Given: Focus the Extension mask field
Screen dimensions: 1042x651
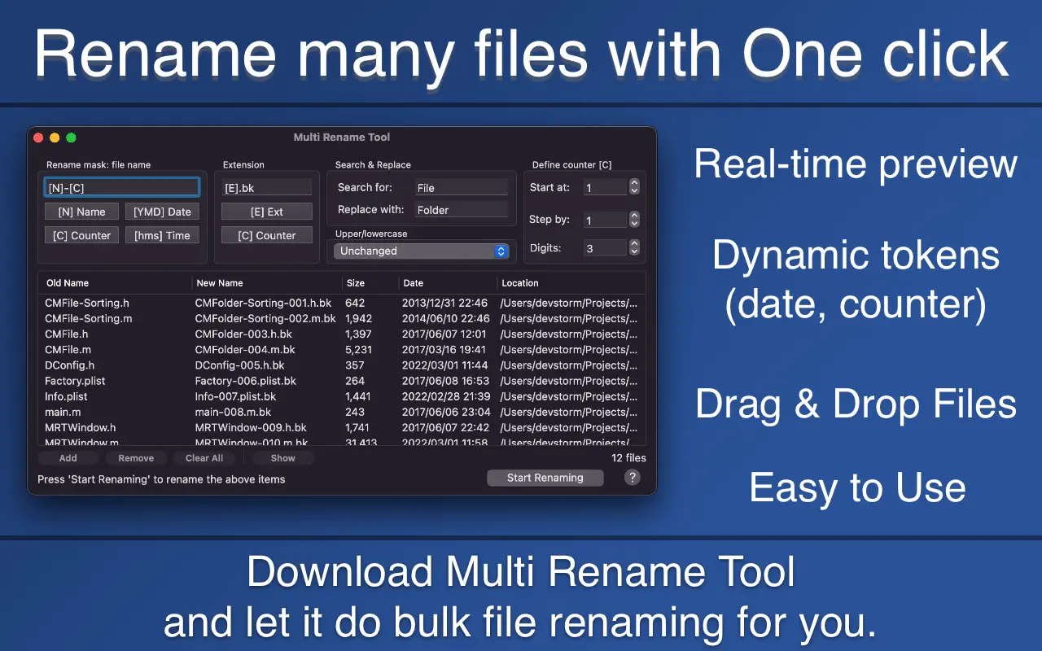Looking at the screenshot, I should coord(267,187).
